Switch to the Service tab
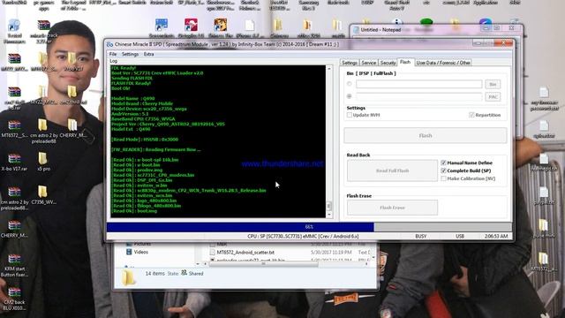565x318 pixels. pos(369,63)
